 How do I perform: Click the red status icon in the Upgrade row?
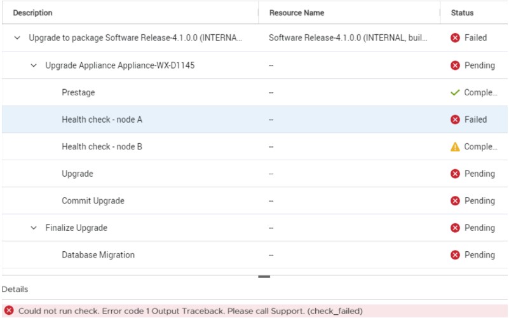coord(455,174)
